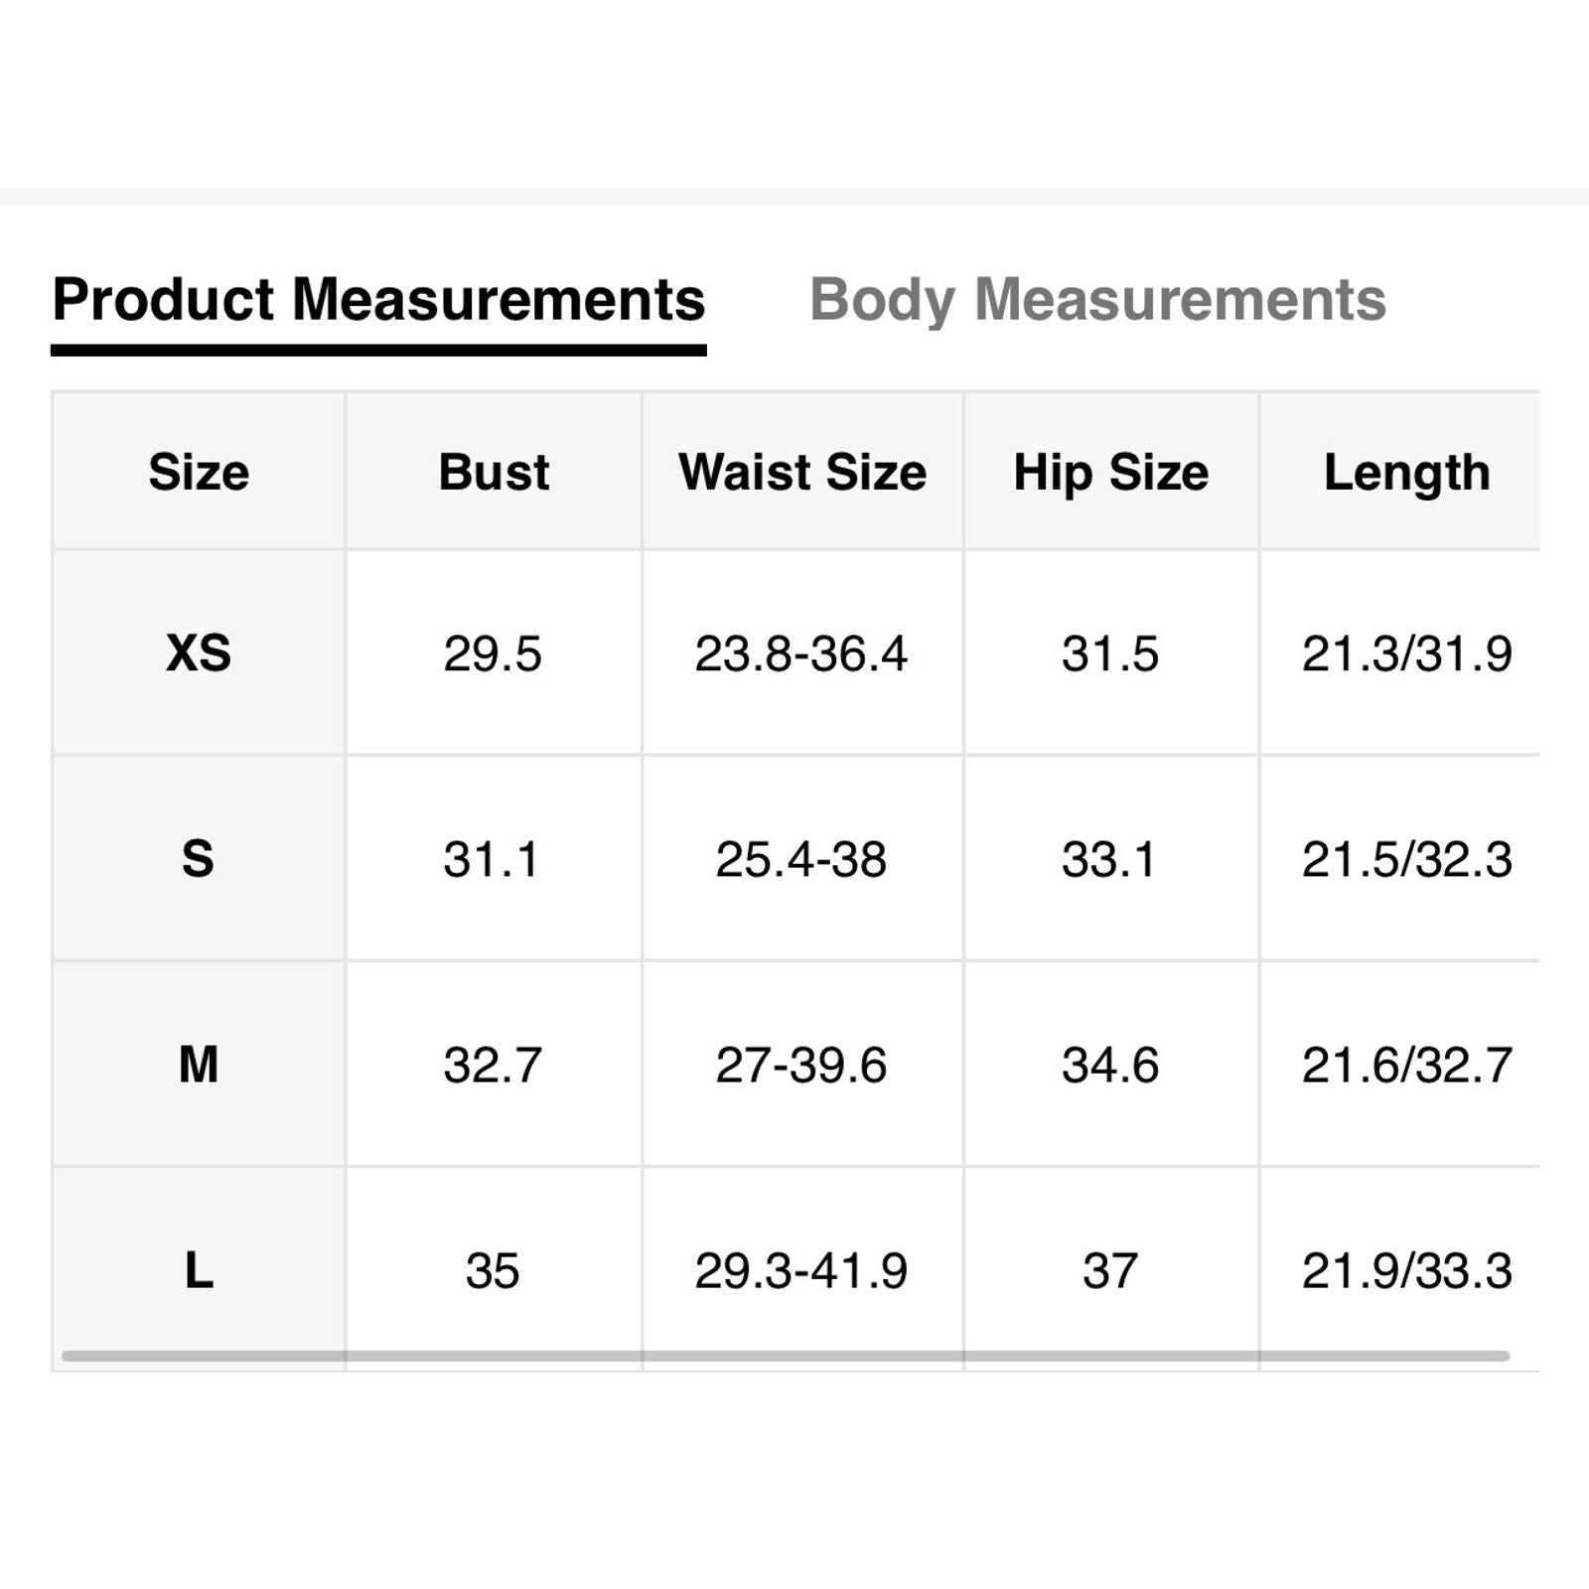Screen dimensions: 1589x1589
Task: Click the M hip value 34.6
Action: coord(1109,1065)
